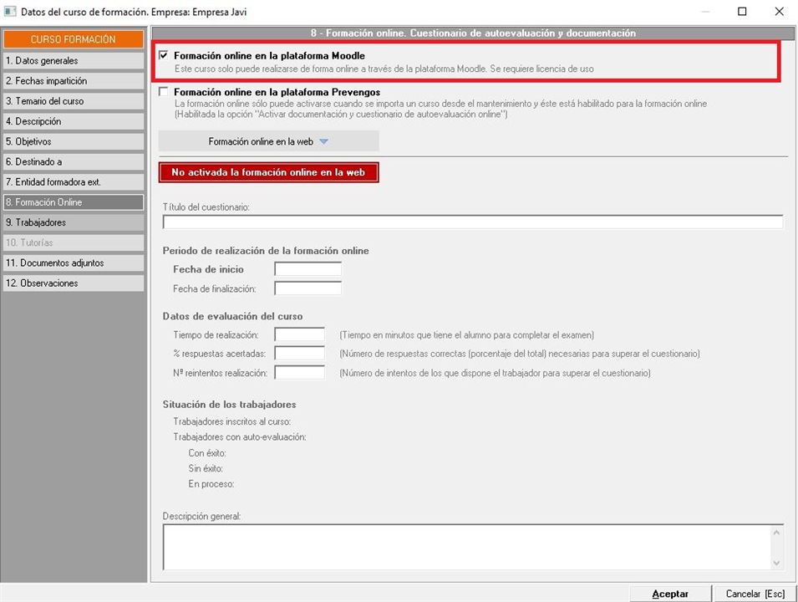
Task: Click the application icon in the title bar
Action: point(10,12)
